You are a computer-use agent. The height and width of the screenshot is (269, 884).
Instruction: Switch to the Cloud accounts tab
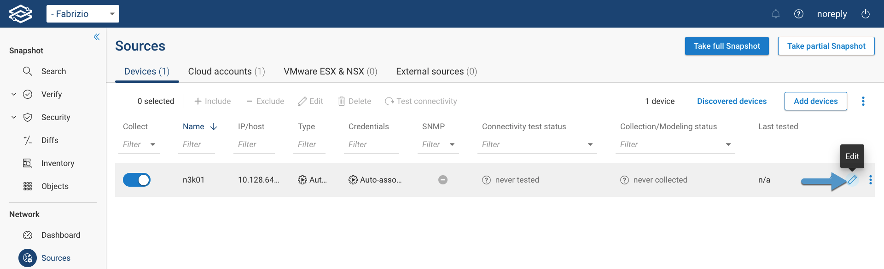click(x=227, y=71)
